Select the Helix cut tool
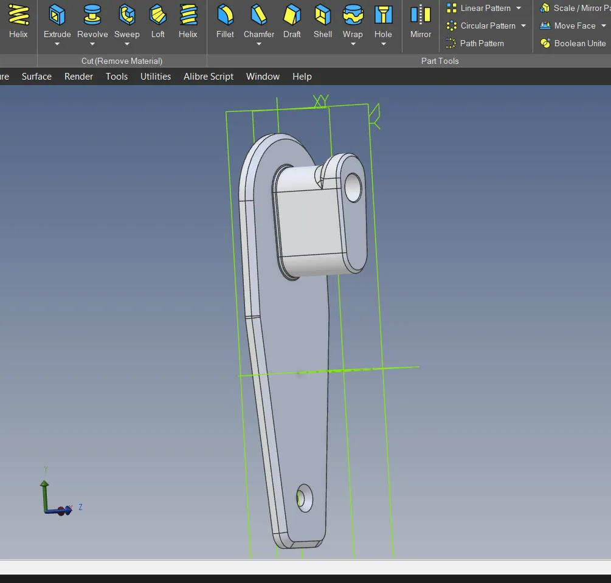This screenshot has height=583, width=611. click(188, 21)
